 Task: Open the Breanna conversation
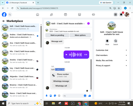(20, 86)
